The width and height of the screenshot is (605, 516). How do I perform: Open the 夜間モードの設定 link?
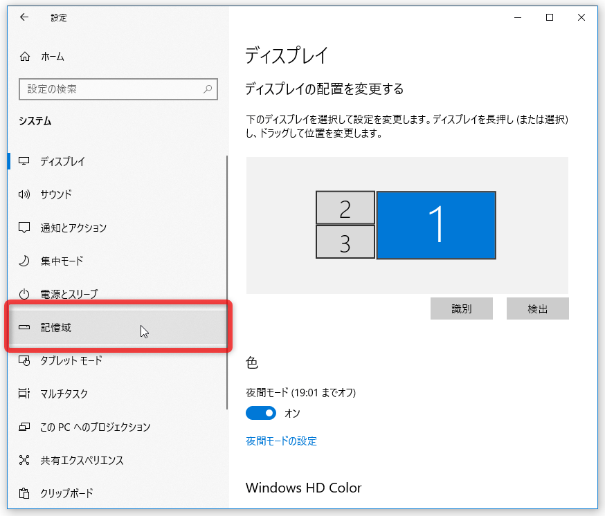[x=281, y=441]
